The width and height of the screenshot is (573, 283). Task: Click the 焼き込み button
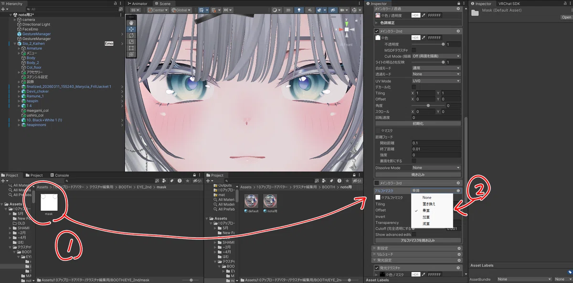coord(418,174)
